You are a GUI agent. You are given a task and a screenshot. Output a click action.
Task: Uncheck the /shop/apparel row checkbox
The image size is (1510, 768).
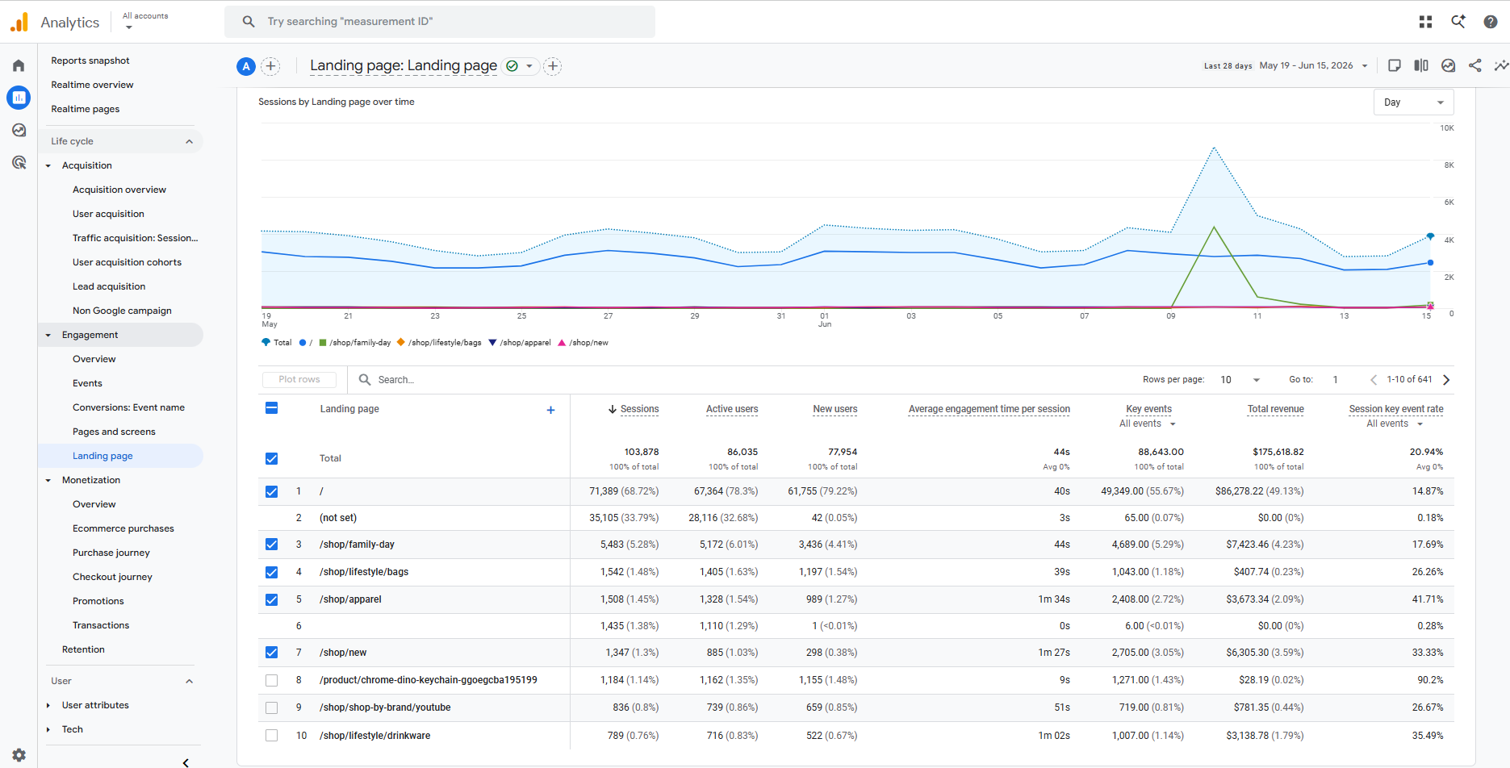[272, 599]
